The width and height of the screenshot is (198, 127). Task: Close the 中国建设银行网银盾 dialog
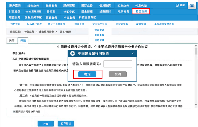click(133, 54)
